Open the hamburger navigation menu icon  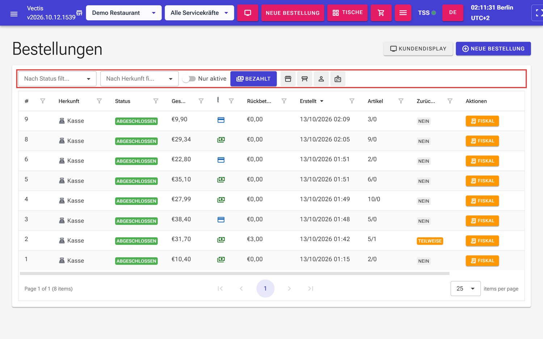14,14
